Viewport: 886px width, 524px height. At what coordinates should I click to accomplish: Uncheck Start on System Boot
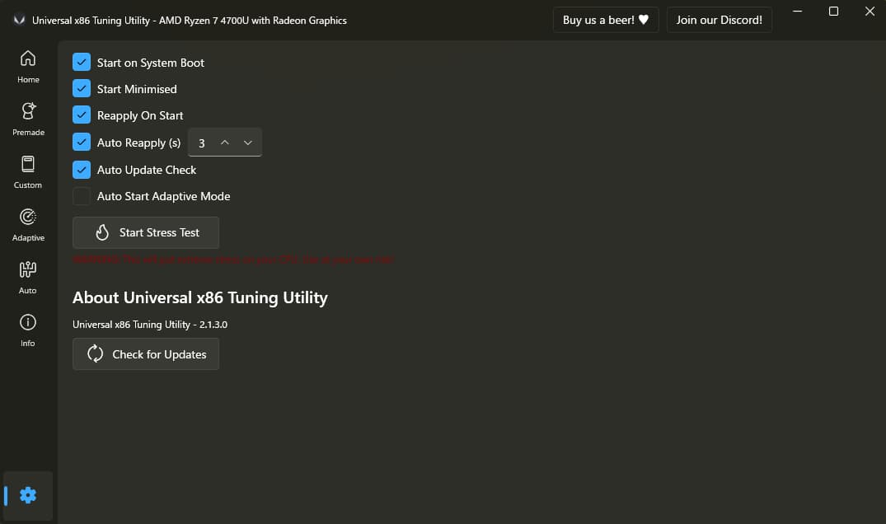point(82,62)
